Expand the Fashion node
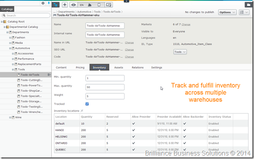Screen dimensions: 254x159 pos(10,38)
